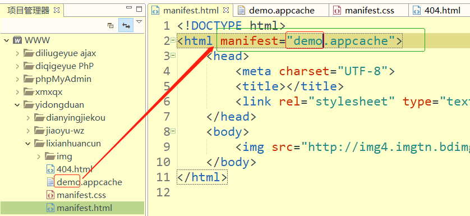Click the lixianhuancun folder icon

point(39,144)
